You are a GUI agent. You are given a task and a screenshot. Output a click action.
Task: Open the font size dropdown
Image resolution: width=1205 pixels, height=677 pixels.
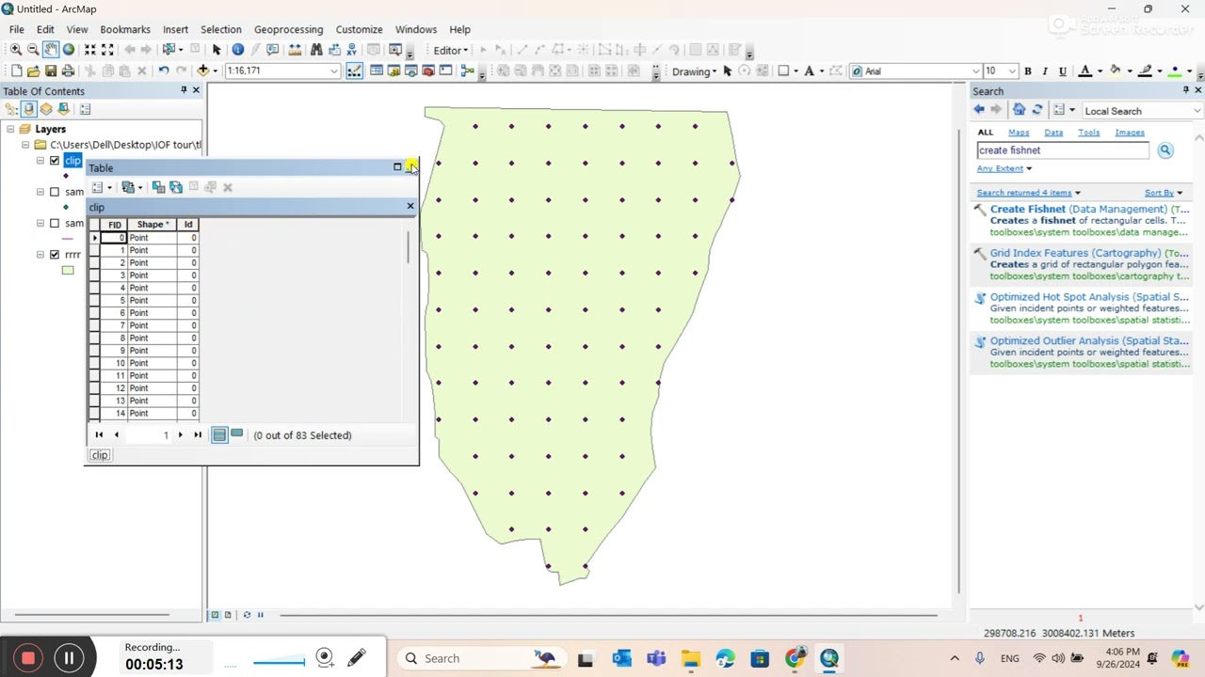coord(1012,71)
